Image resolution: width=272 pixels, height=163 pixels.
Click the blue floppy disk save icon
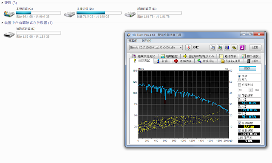click(x=227, y=48)
